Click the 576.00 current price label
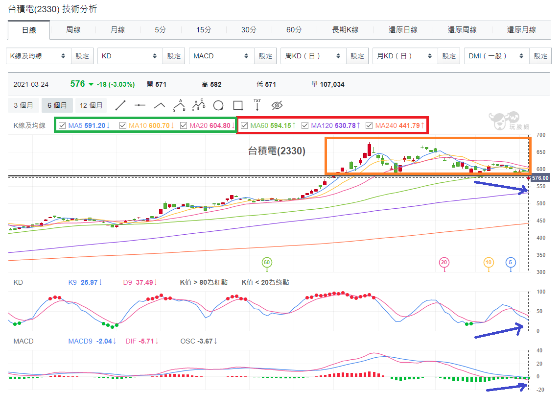Screen dimensions: 560x394 (540, 178)
